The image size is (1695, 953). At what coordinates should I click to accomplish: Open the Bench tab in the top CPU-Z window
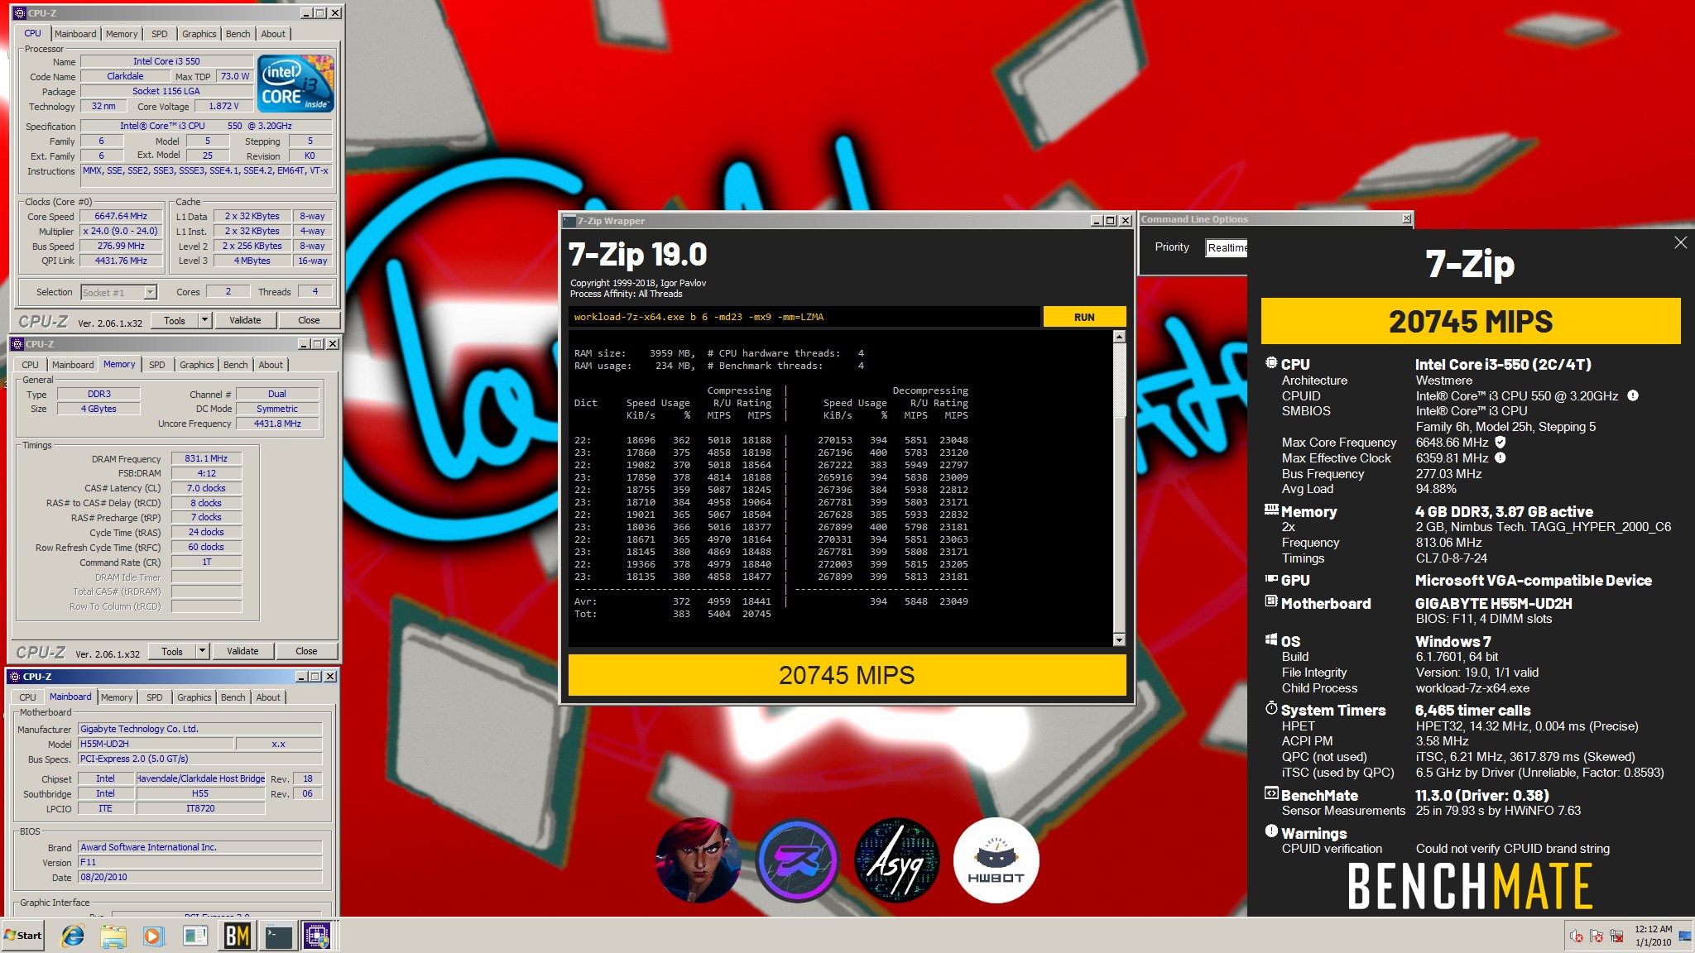(238, 34)
